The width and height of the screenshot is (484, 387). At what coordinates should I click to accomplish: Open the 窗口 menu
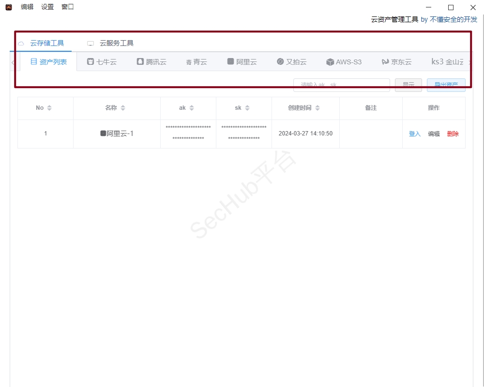(x=68, y=7)
